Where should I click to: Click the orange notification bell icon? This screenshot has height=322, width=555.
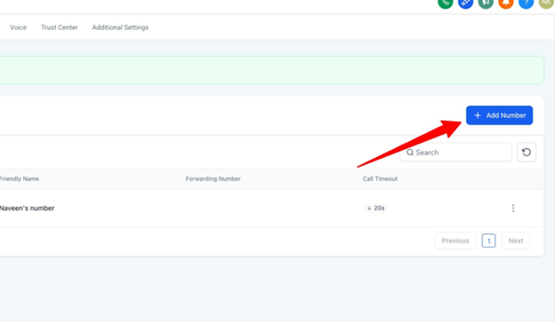506,3
